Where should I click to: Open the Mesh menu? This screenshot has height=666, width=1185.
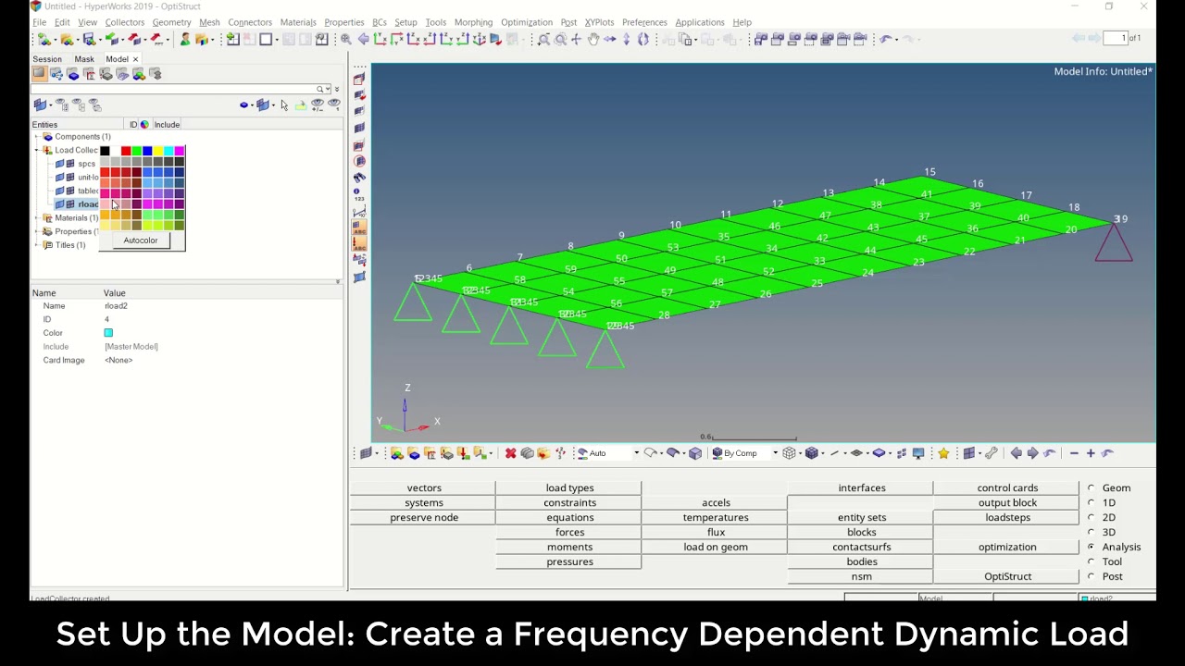pyautogui.click(x=209, y=22)
